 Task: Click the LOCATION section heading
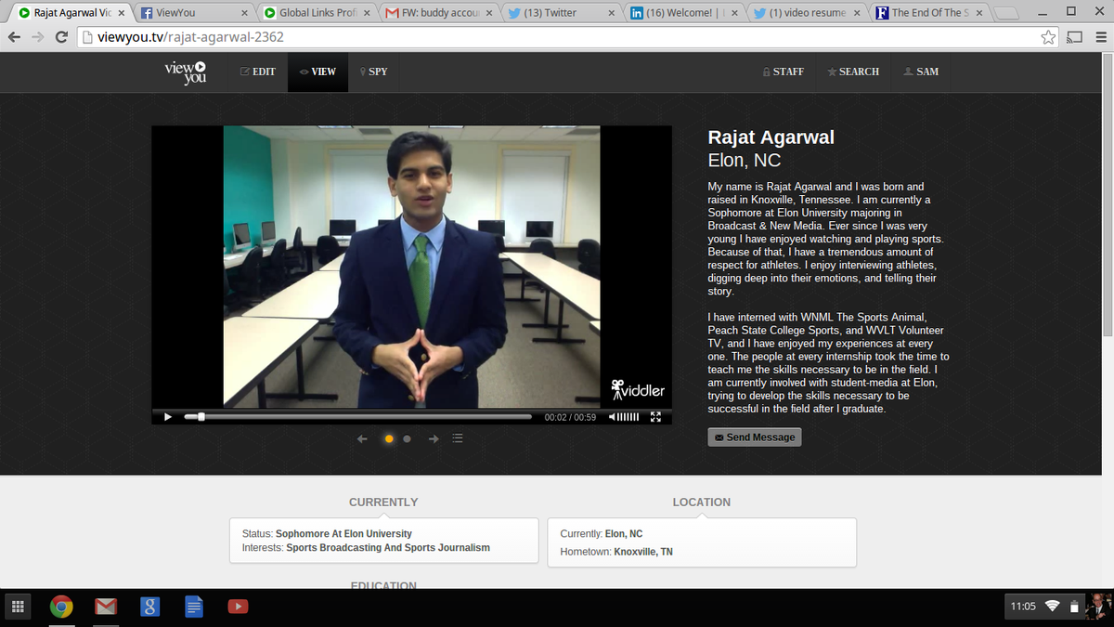701,502
